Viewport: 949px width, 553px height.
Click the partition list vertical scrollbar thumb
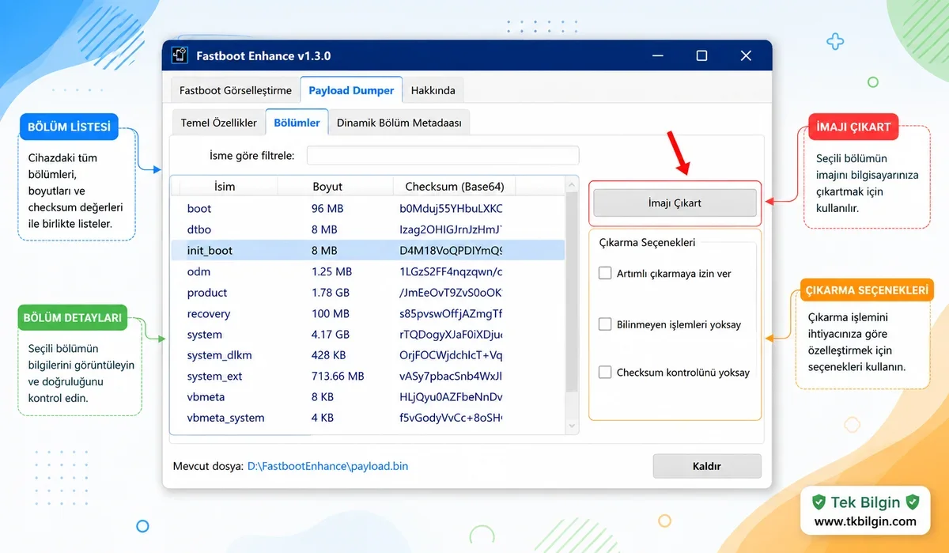pyautogui.click(x=573, y=291)
